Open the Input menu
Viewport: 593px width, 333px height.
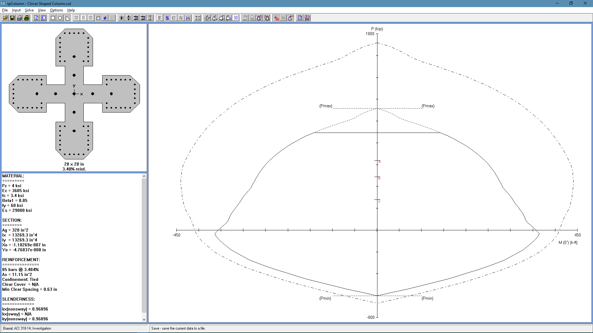pyautogui.click(x=16, y=10)
